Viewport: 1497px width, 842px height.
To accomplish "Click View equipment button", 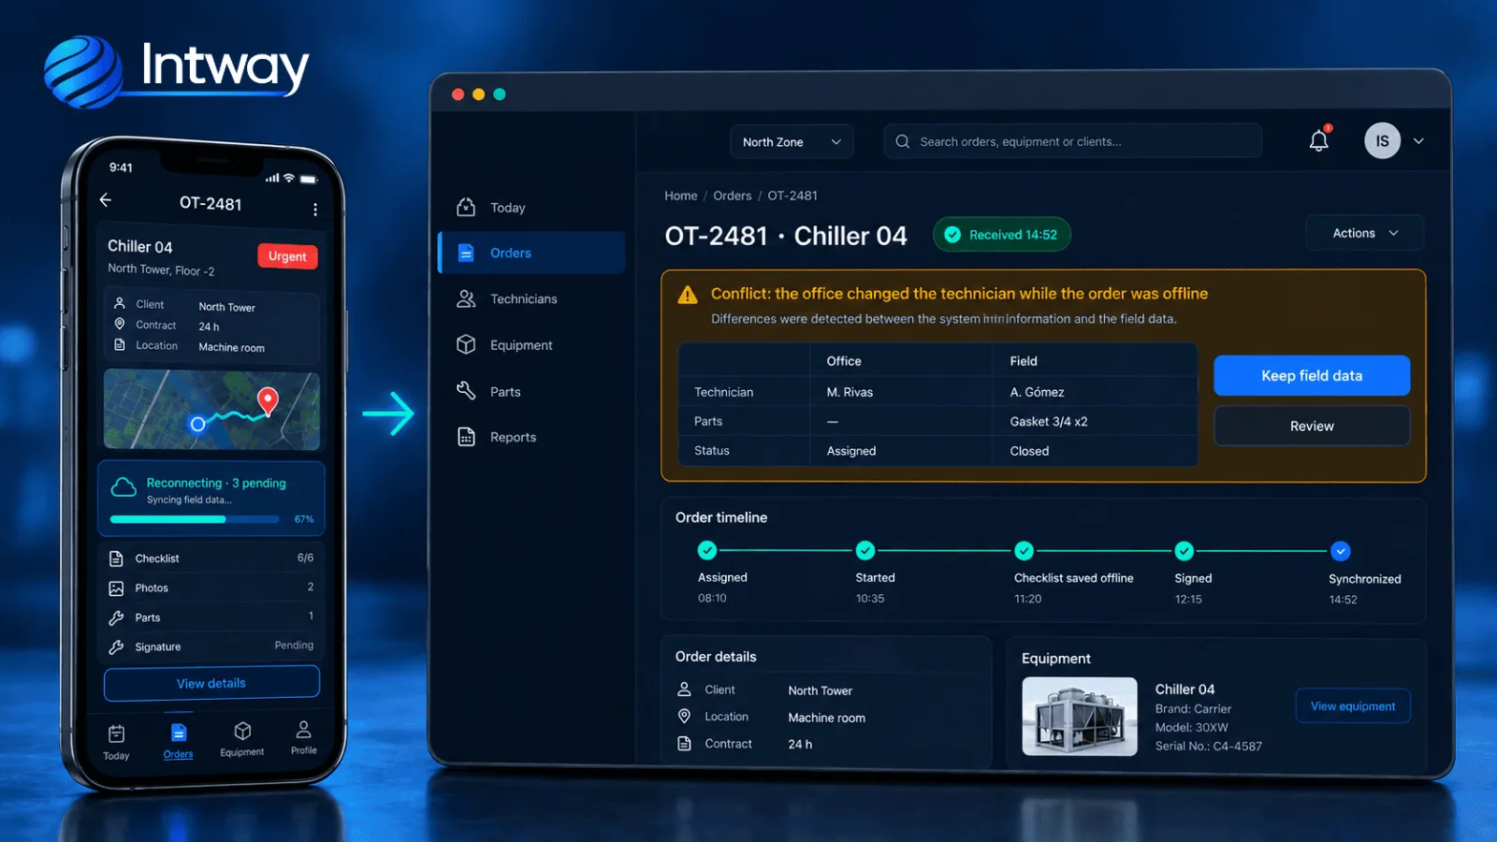I will click(x=1353, y=706).
